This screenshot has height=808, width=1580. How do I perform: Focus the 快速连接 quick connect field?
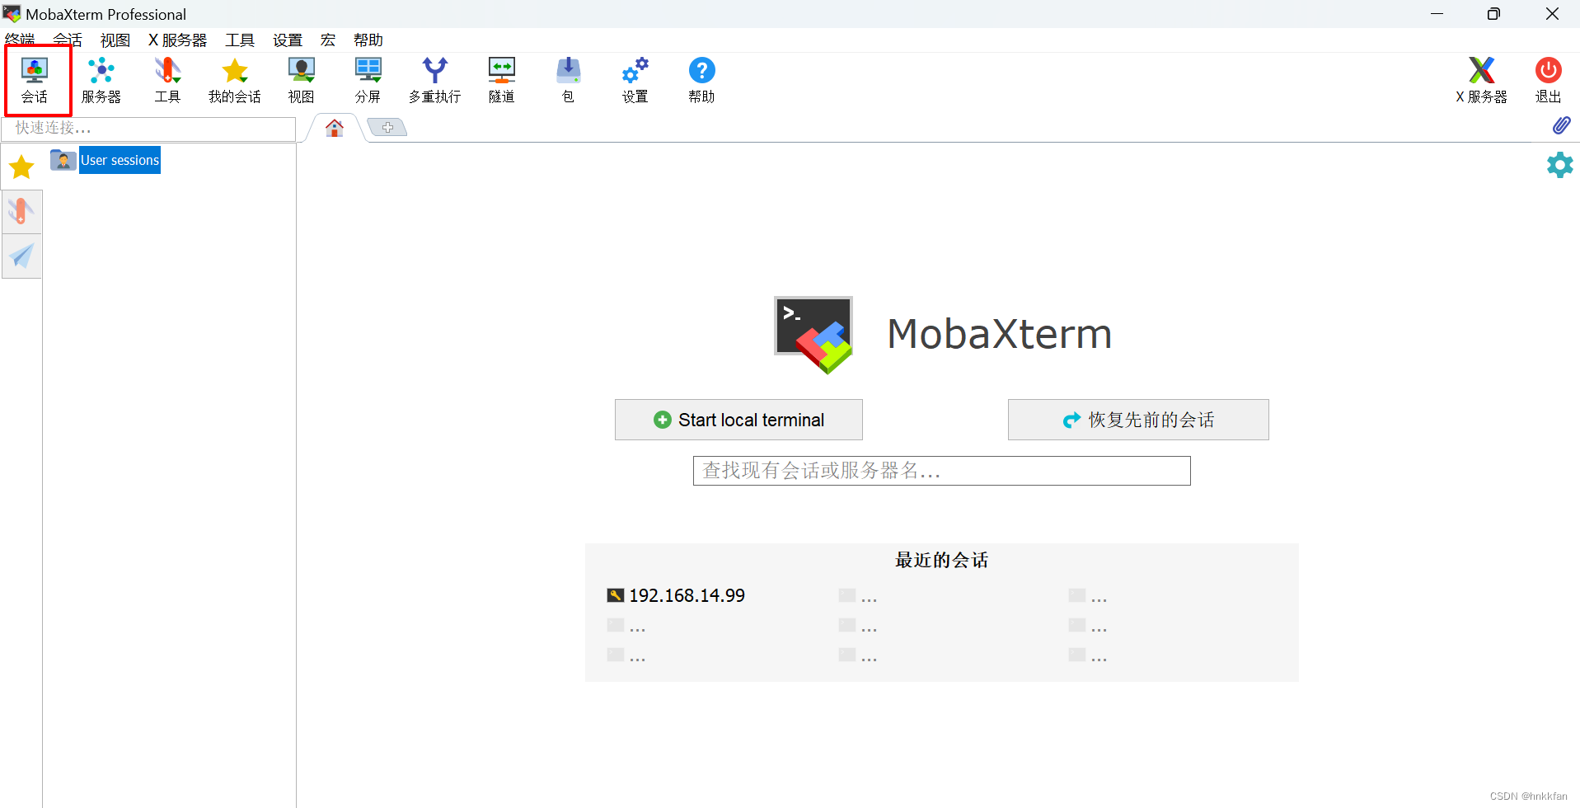[x=149, y=128]
